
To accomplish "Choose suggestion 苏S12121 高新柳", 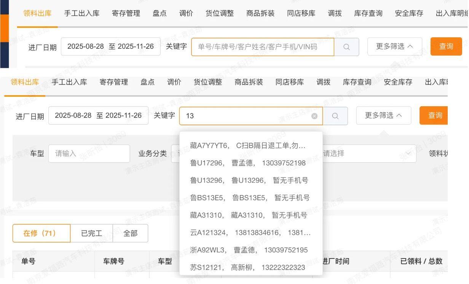I will tap(247, 267).
